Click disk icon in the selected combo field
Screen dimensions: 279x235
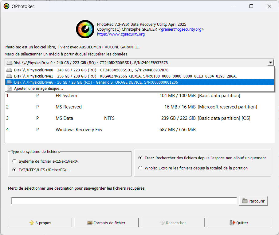tap(9, 63)
